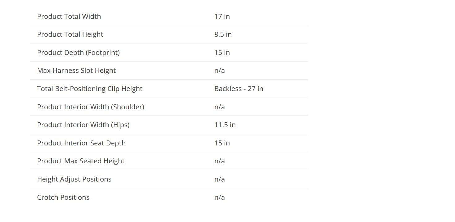
Task: Select the Interior Width (Shoulder) n/a value
Action: (220, 107)
